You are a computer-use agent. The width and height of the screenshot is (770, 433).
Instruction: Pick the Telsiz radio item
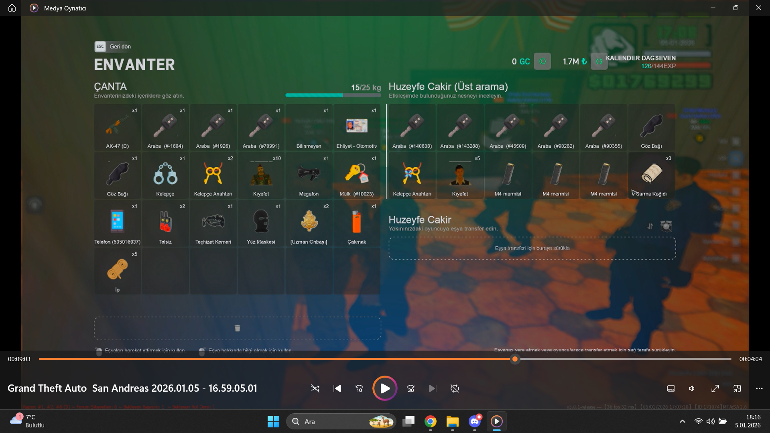coord(165,223)
